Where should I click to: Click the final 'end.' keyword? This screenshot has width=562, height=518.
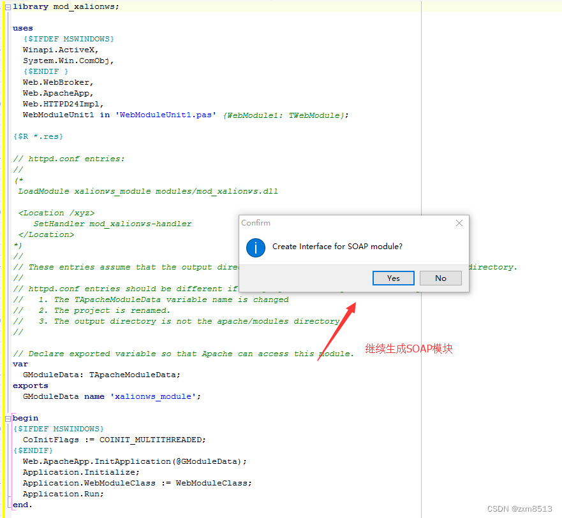click(x=22, y=505)
